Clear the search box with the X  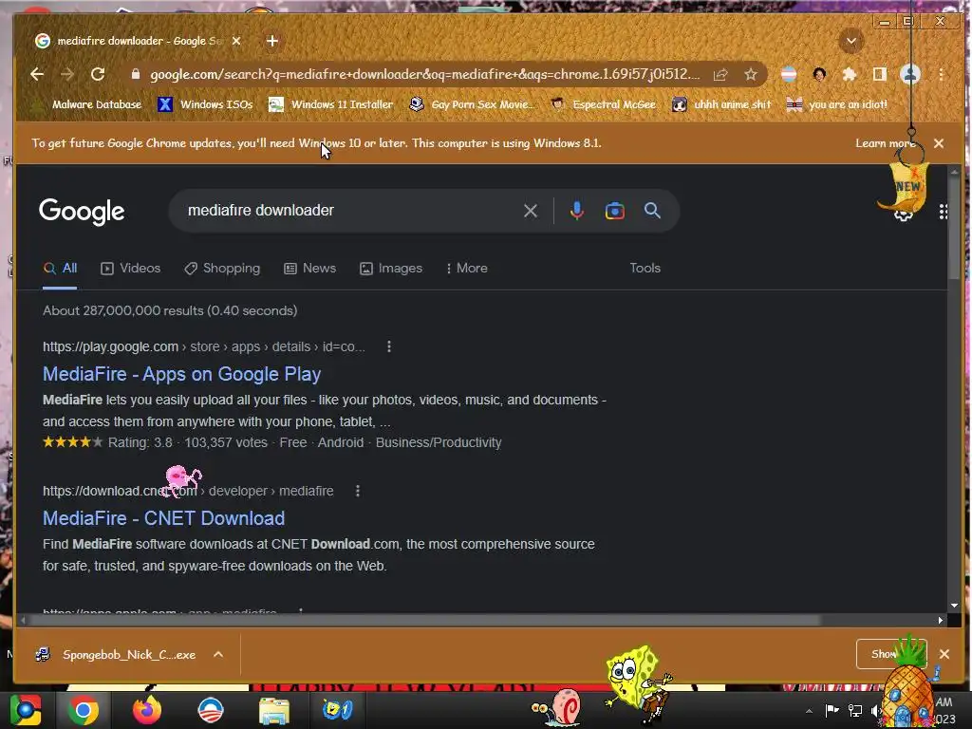click(530, 211)
